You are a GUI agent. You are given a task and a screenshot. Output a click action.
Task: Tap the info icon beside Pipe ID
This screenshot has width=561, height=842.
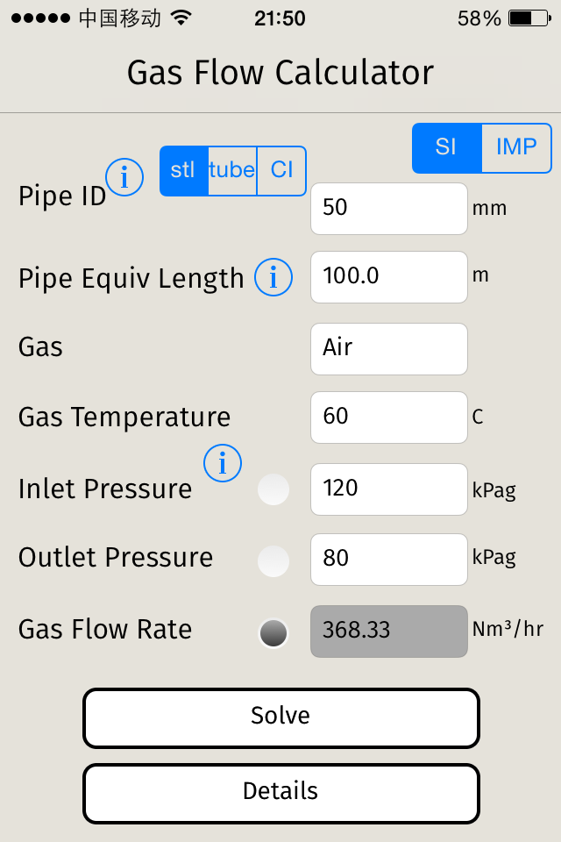coord(124,178)
